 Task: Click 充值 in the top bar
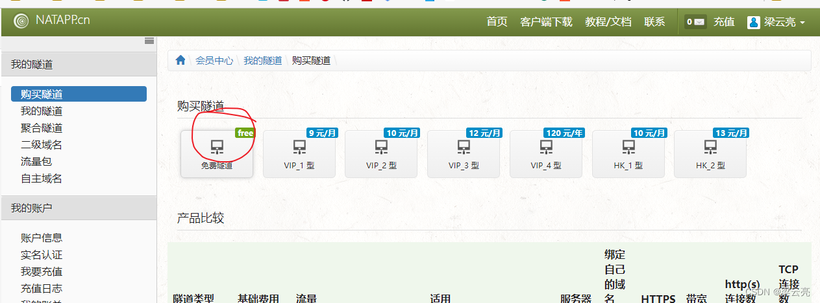pyautogui.click(x=724, y=21)
